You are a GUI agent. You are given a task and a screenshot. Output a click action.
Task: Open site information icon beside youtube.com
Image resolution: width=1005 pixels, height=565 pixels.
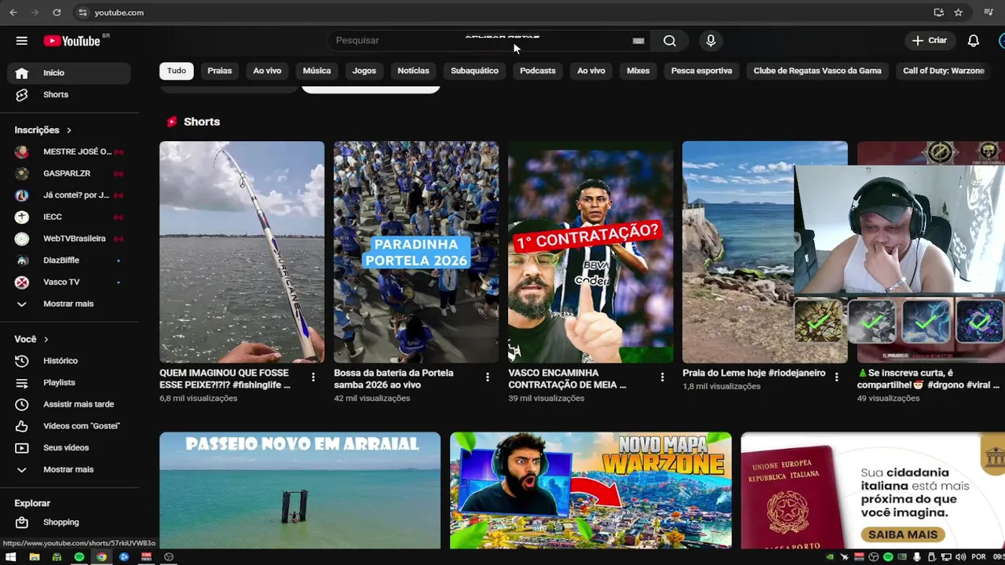pos(82,13)
